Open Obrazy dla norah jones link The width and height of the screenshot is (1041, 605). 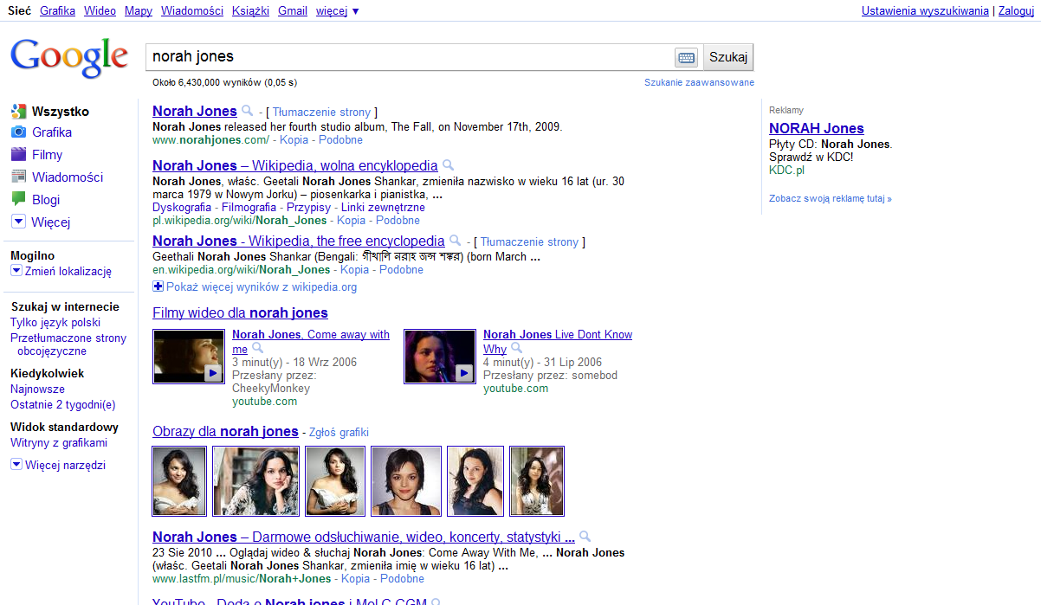tap(225, 431)
